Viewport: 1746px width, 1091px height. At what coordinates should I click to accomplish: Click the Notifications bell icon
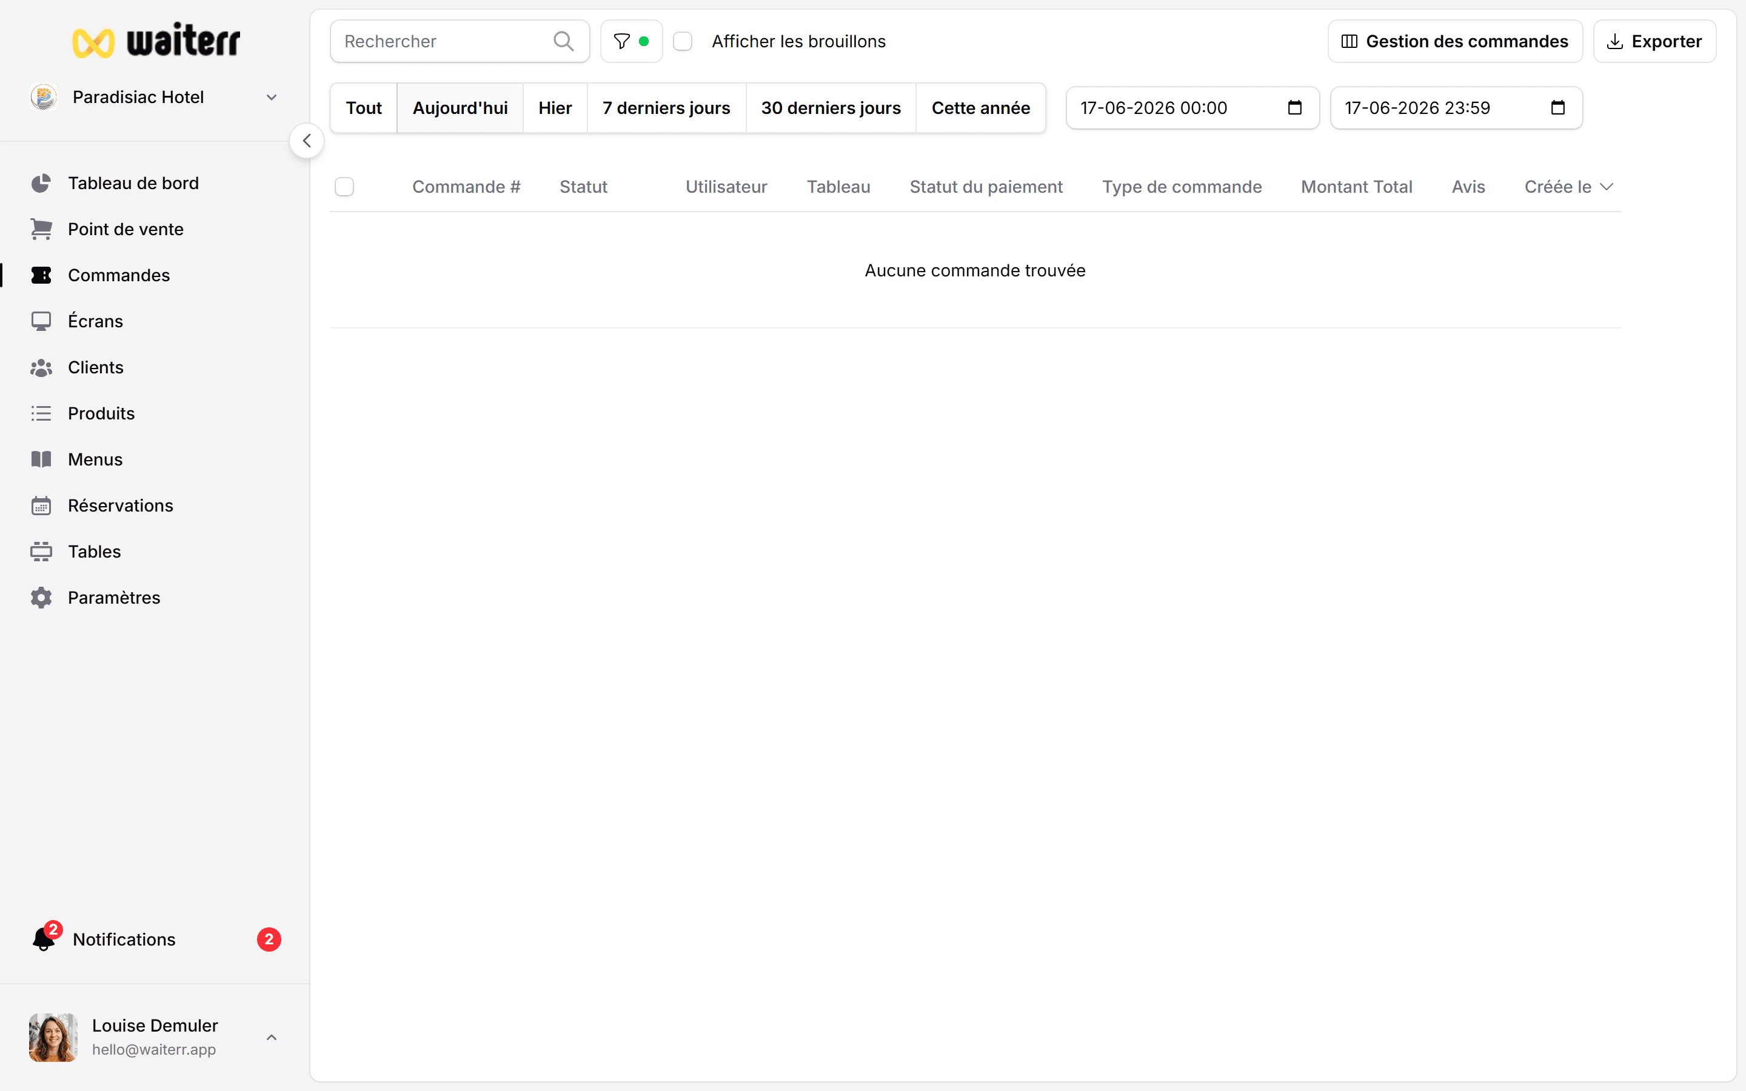[x=45, y=939]
